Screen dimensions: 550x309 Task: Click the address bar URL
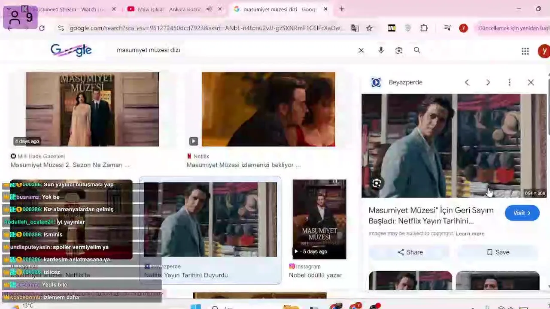coord(207,28)
